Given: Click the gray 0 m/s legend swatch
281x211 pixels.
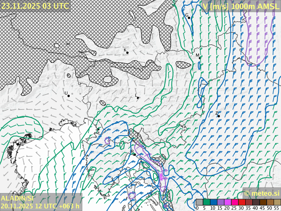Looking at the screenshot, I should click(x=199, y=202).
